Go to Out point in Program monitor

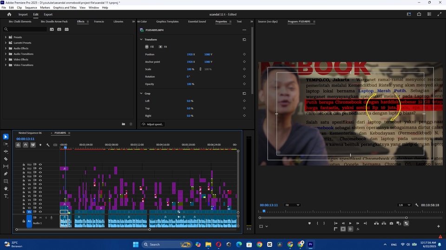pyautogui.click(x=365, y=223)
